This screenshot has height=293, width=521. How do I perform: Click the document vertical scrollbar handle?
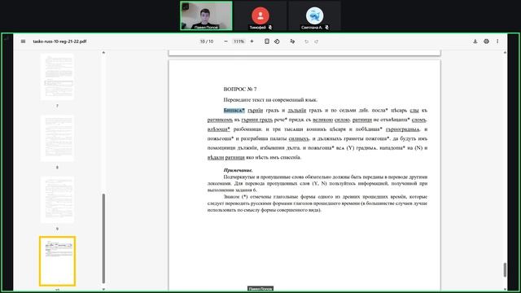[x=505, y=269]
